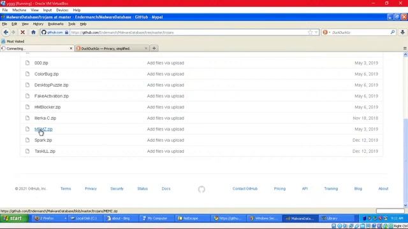Screen dimensions: 408x229
Task: Open Mypal Tools menu
Action: pyautogui.click(x=71, y=24)
